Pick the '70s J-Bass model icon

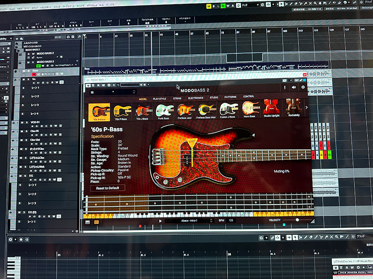[143, 112]
